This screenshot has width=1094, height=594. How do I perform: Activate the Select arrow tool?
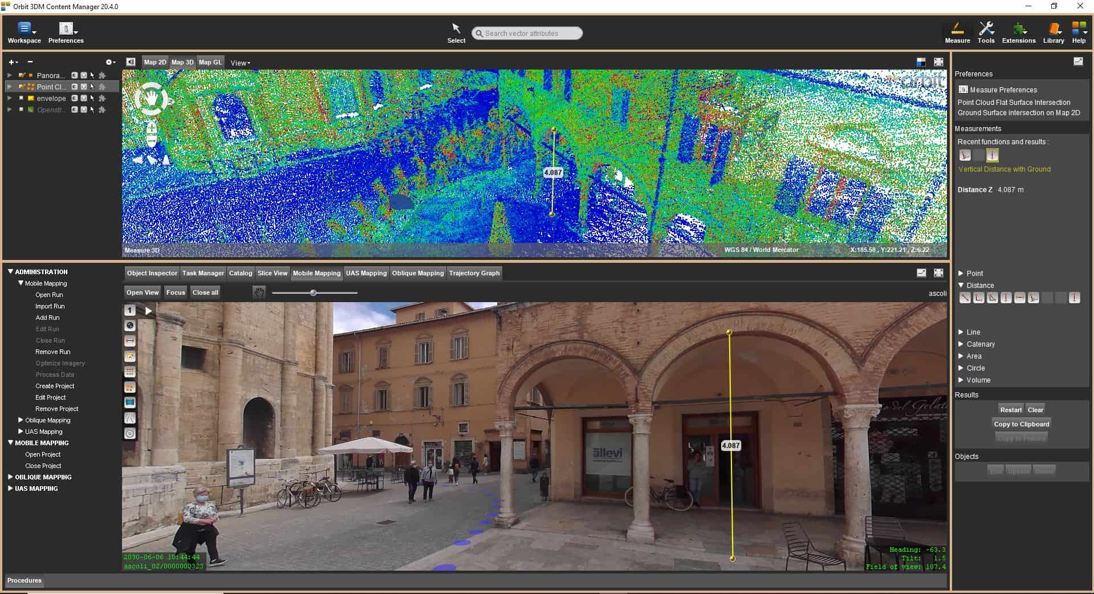pos(456,32)
